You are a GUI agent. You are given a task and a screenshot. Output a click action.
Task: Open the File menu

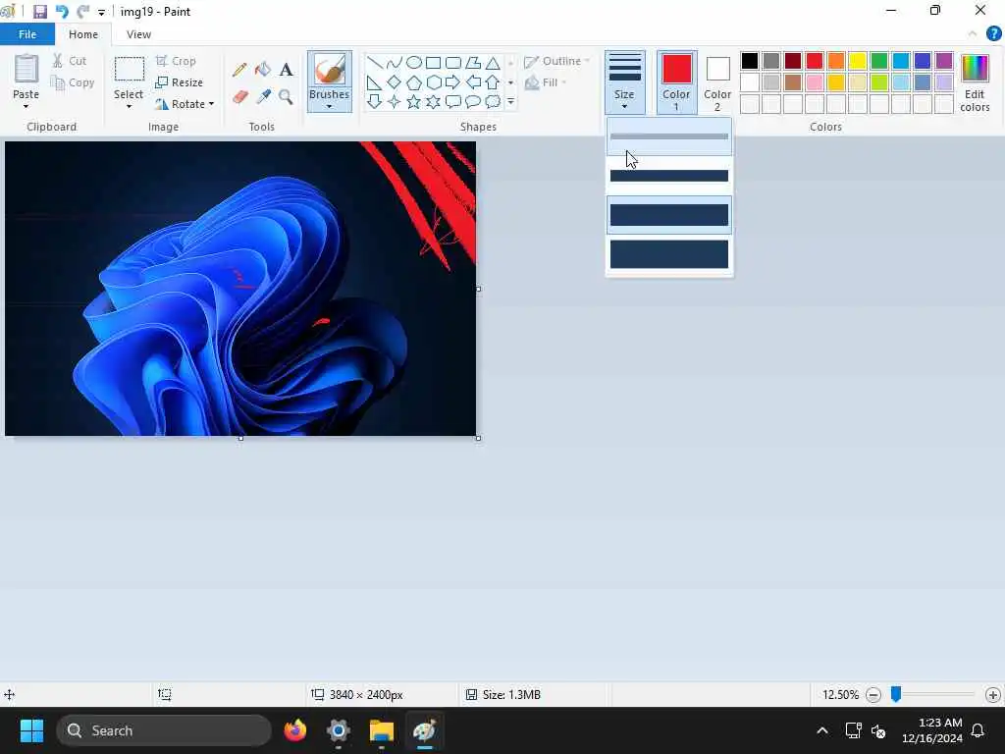pyautogui.click(x=27, y=34)
